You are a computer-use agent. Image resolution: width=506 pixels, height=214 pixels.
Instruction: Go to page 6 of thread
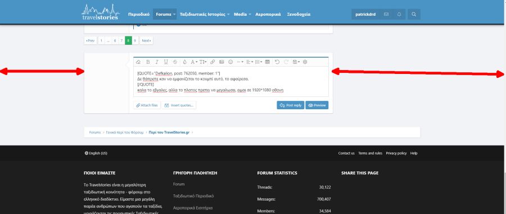point(115,40)
